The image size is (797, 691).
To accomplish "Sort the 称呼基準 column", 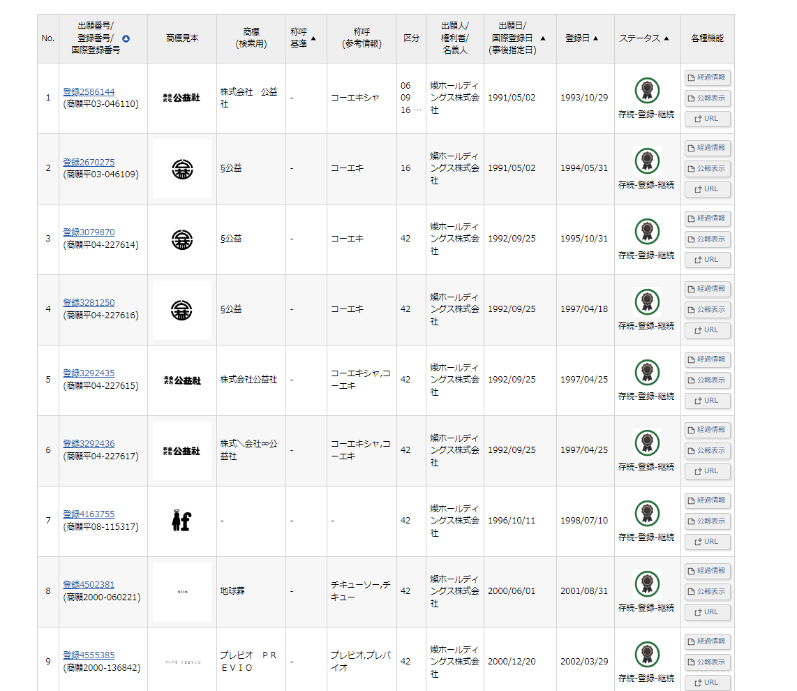I will [x=313, y=38].
